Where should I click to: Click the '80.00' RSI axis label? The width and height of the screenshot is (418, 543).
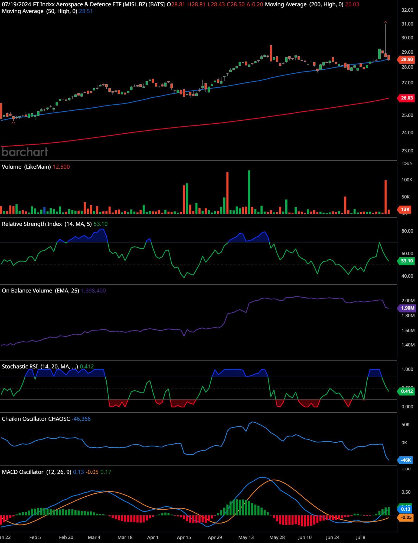407,231
